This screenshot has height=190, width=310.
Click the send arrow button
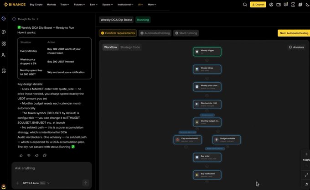tap(86, 183)
